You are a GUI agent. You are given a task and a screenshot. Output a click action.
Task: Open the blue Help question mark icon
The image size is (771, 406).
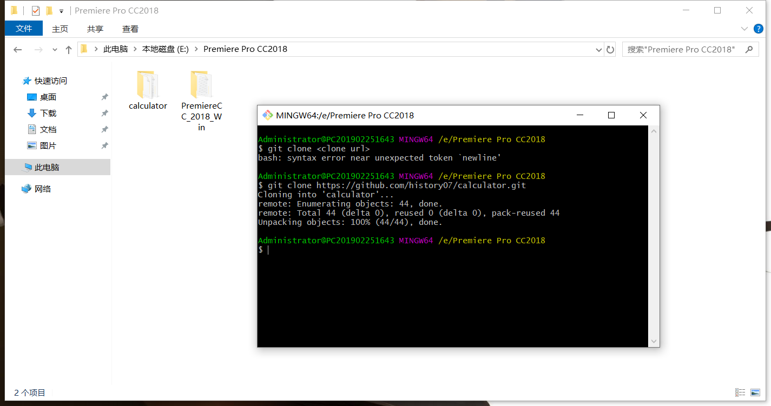pyautogui.click(x=759, y=29)
